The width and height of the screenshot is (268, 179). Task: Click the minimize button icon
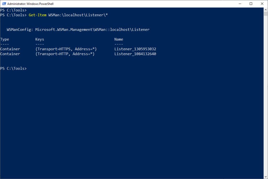click(x=240, y=4)
